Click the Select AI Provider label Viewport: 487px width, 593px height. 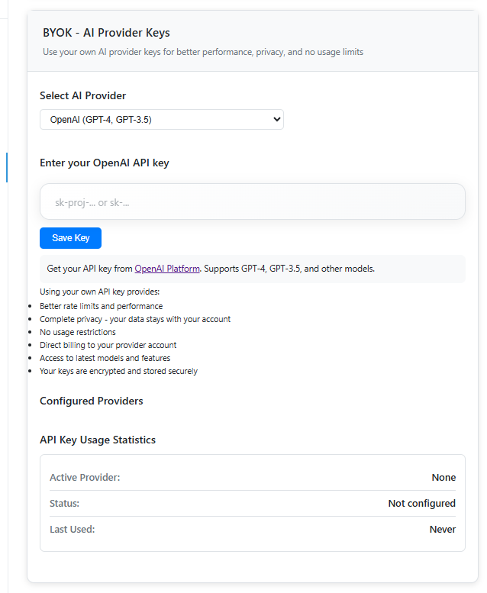tap(82, 95)
